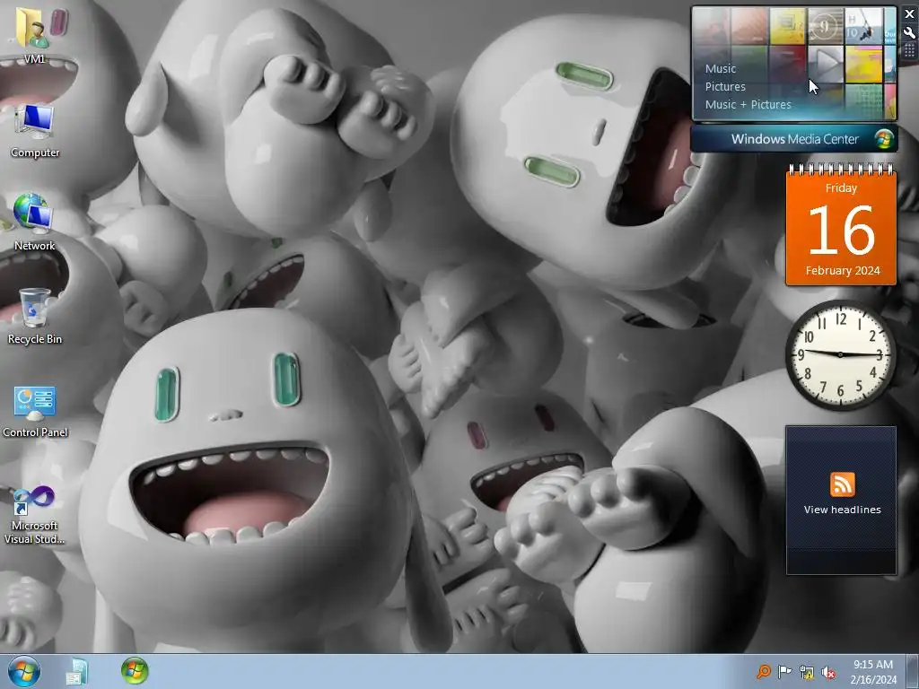Click the Windows logo on Media Center bar
This screenshot has width=919, height=689.
[x=883, y=139]
